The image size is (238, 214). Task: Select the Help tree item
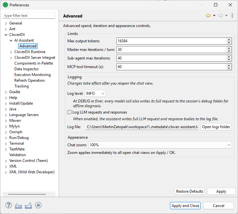(x=13, y=98)
